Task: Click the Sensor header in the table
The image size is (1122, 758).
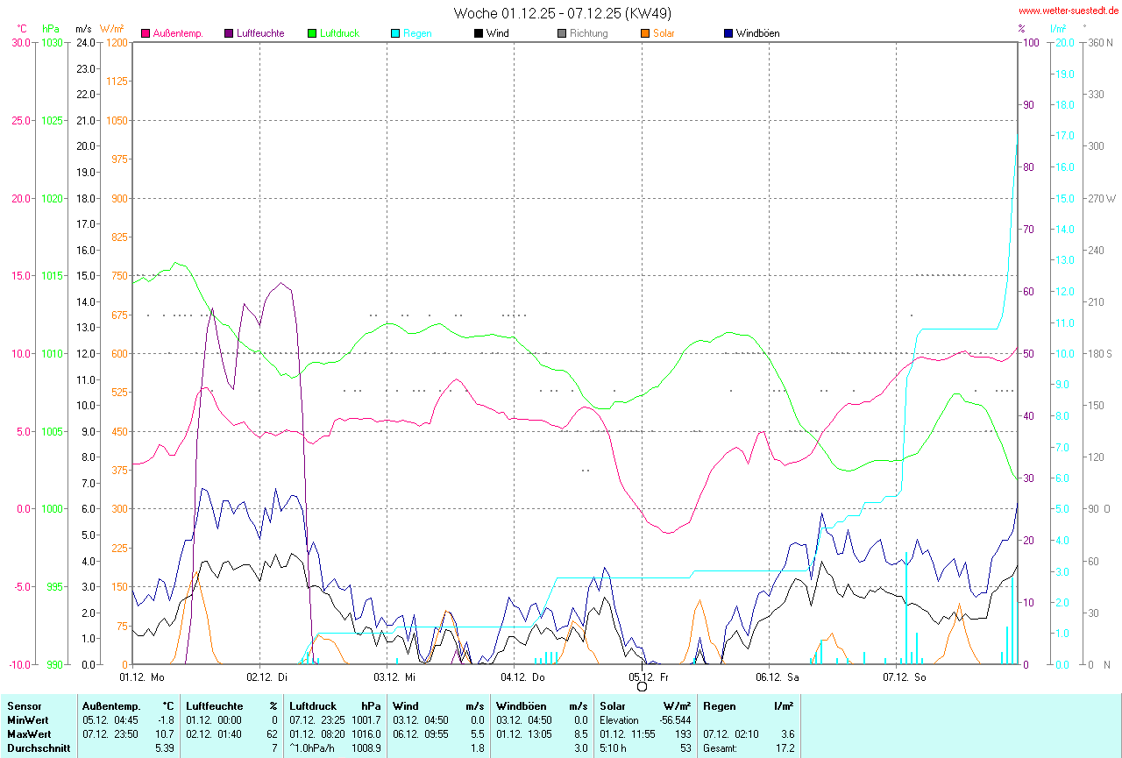Action: pos(23,705)
